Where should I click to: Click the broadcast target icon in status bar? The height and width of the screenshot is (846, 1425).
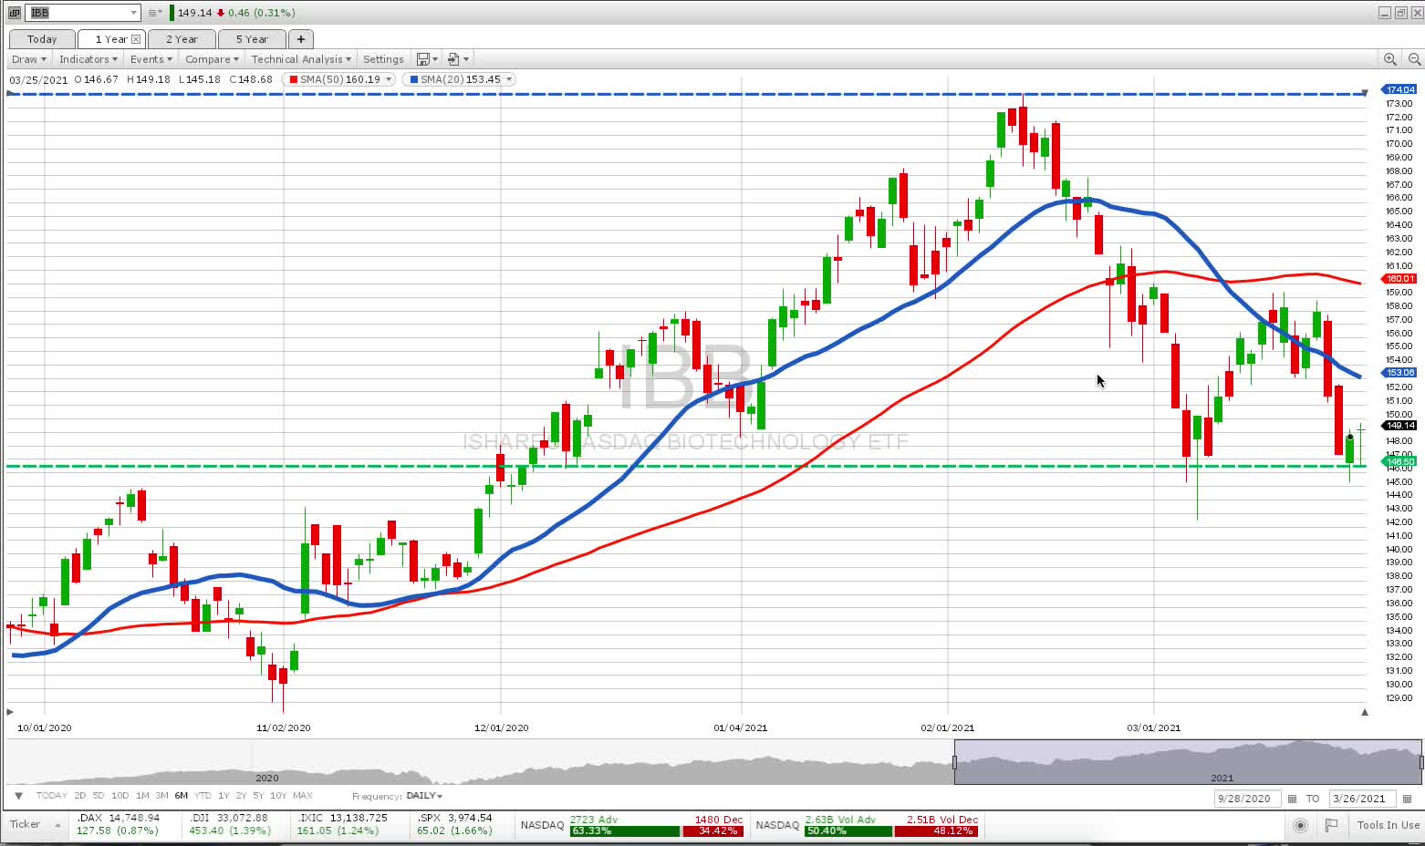(x=1301, y=825)
